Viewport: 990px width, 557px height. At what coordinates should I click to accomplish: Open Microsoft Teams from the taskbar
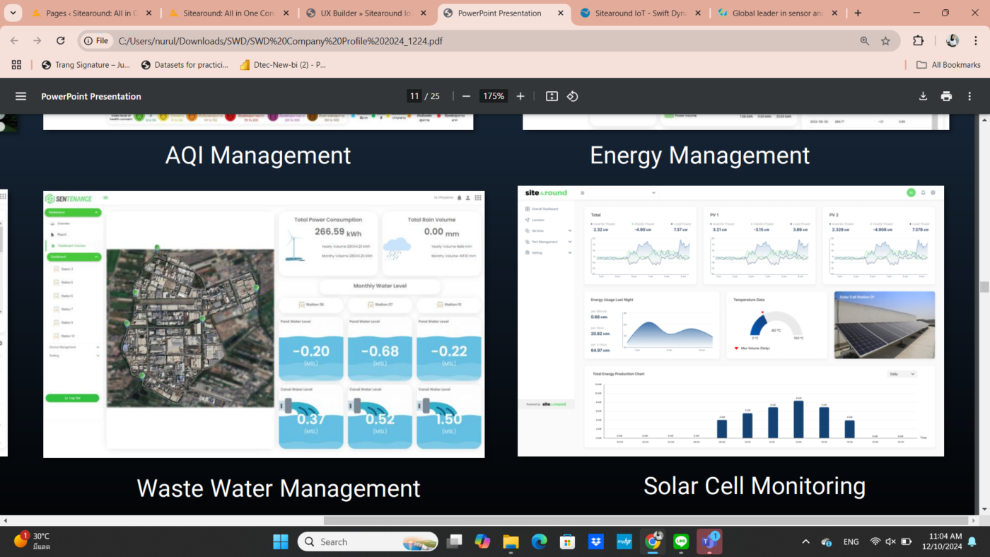coord(709,541)
